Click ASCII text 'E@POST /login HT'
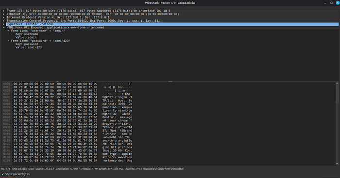 (x=118, y=97)
